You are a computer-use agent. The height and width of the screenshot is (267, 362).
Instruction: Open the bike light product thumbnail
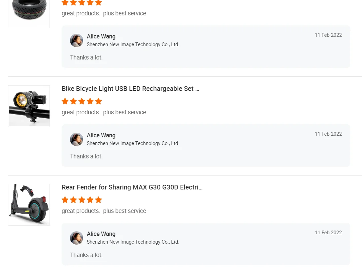tap(29, 106)
